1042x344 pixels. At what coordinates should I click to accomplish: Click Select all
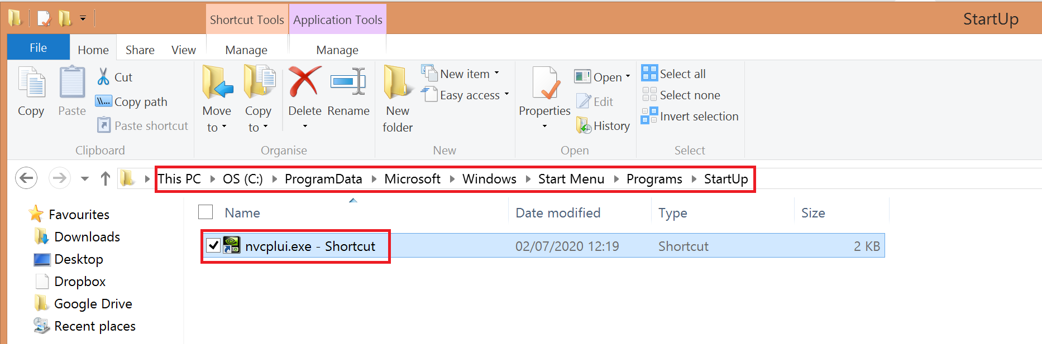click(673, 74)
